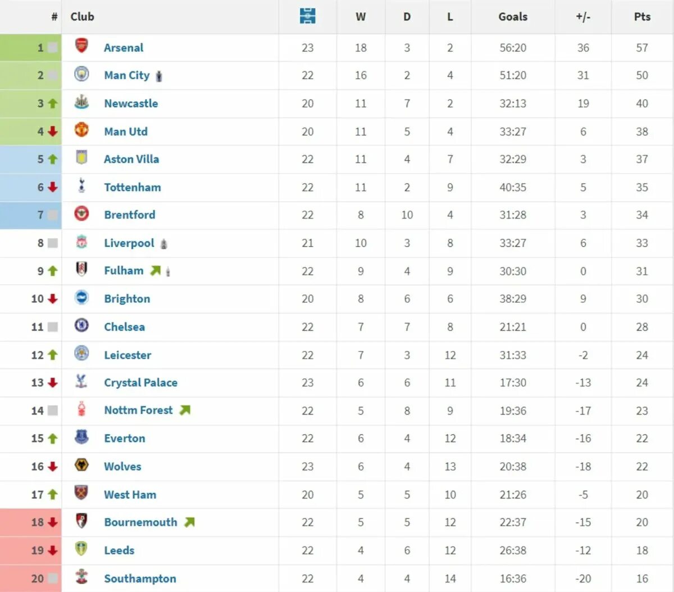Viewport: 674px width, 592px height.
Task: Click the red relegation zone cell 19
Action: pyautogui.click(x=31, y=550)
